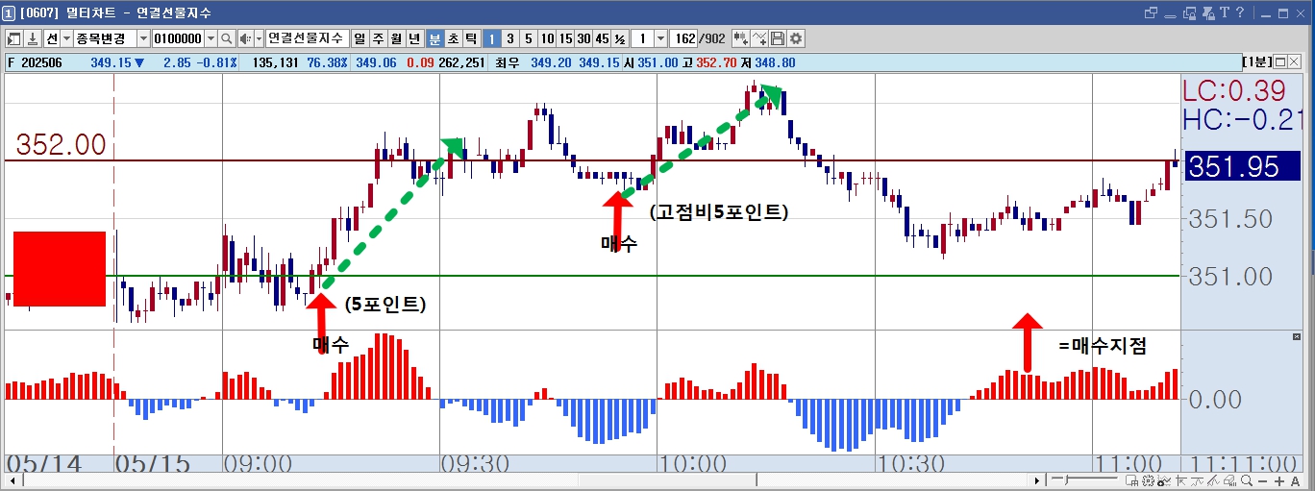This screenshot has height=491, width=1315.
Task: Choose the 5 minute interval button
Action: pyautogui.click(x=529, y=38)
